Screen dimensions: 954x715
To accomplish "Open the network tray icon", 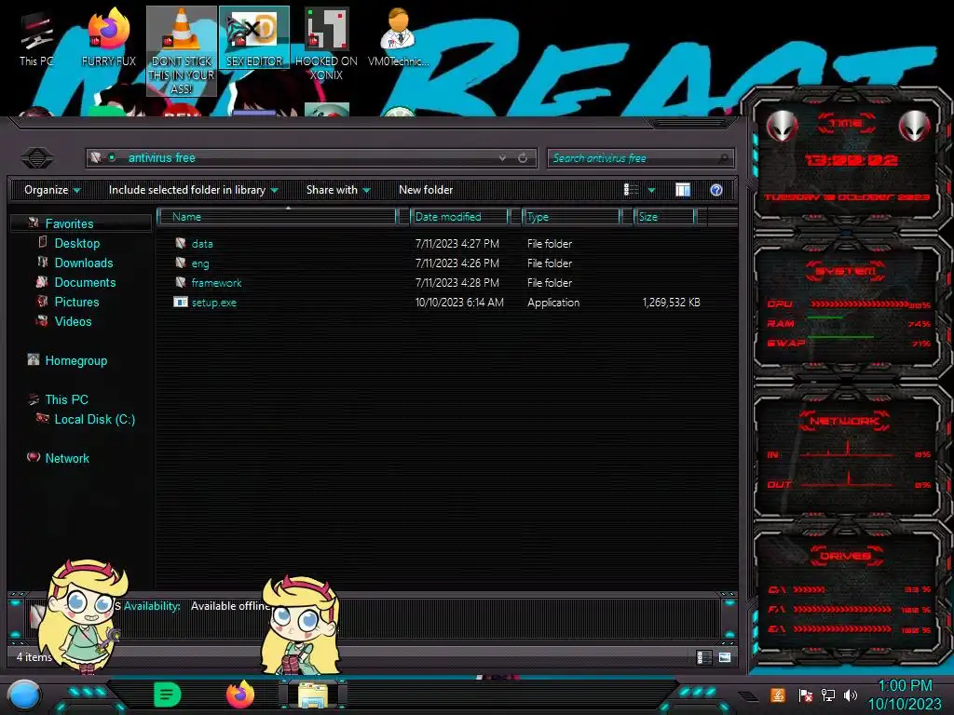I will point(827,695).
